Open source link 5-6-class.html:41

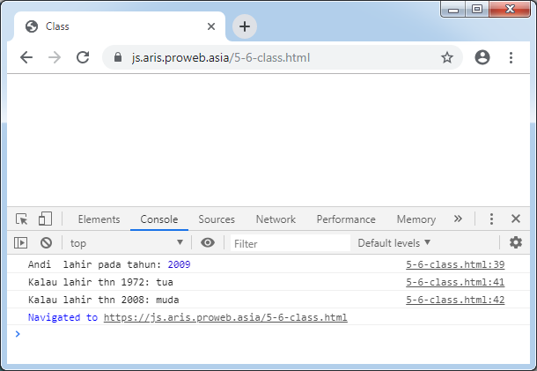[455, 282]
